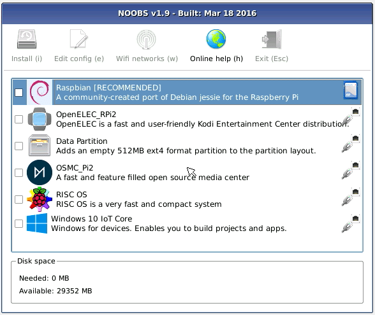Click the 'OpenELEC is a fast and user-friendly' description

(x=203, y=124)
